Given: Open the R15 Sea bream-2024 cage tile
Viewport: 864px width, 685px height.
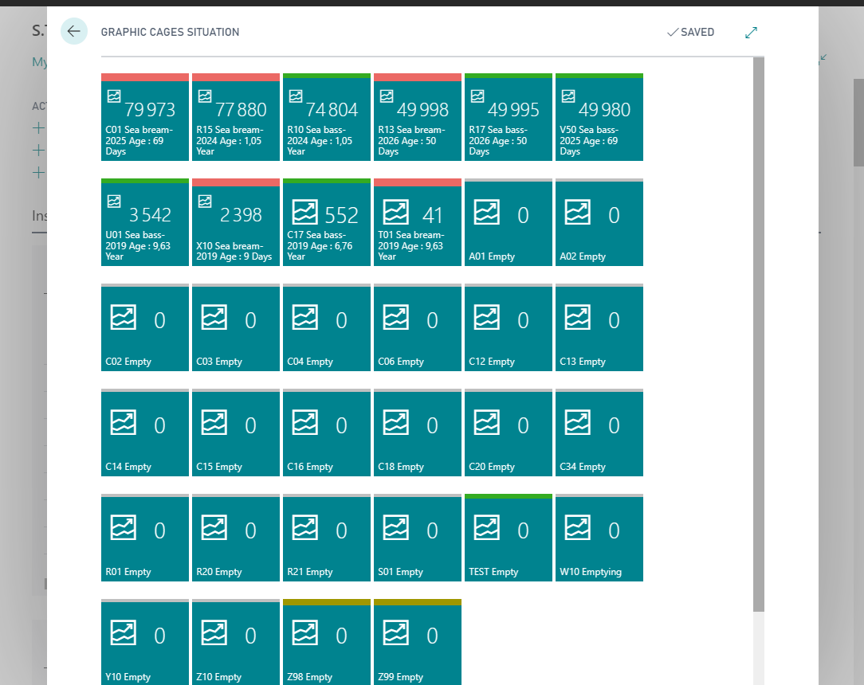Looking at the screenshot, I should [236, 121].
